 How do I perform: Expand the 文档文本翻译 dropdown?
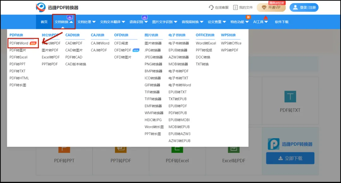point(112,22)
